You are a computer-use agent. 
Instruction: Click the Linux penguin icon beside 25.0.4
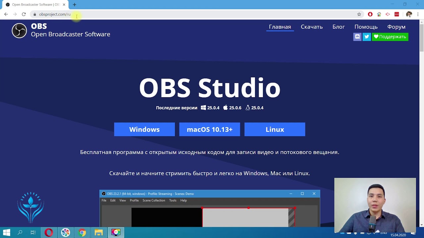point(248,108)
